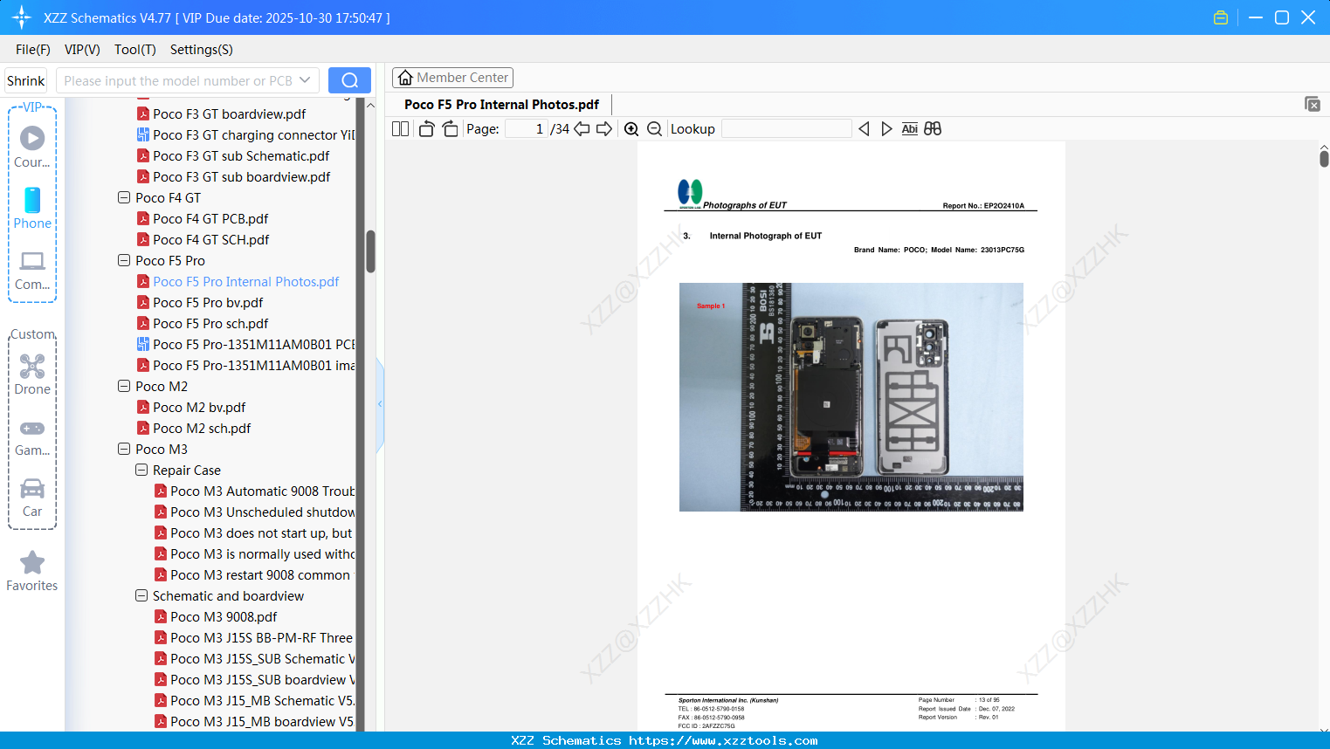Image resolution: width=1330 pixels, height=749 pixels.
Task: Select the Drone category icon
Action: pyautogui.click(x=32, y=374)
